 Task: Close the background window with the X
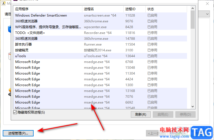pos(207,4)
